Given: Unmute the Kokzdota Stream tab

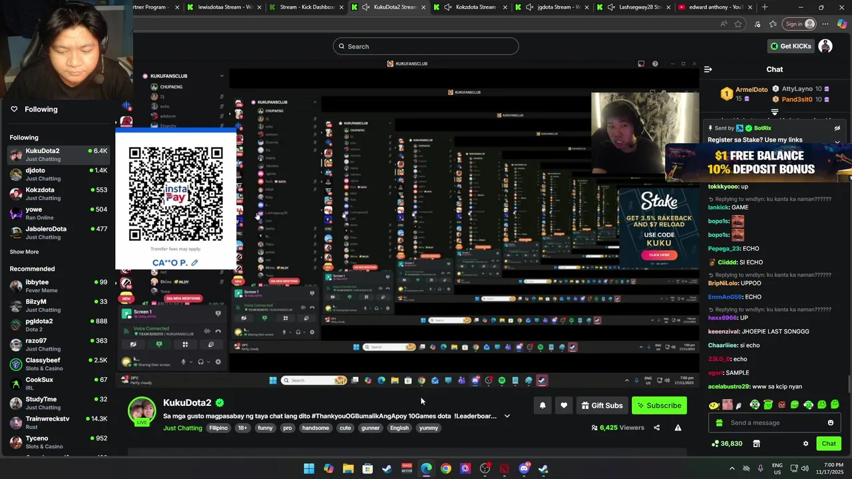Looking at the screenshot, I should (448, 7).
